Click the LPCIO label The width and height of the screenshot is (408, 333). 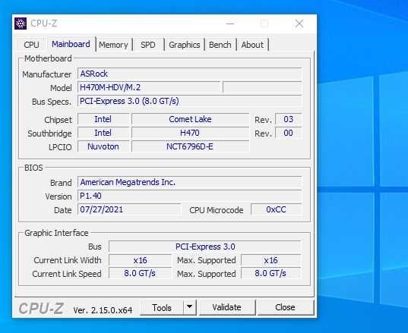coord(60,147)
